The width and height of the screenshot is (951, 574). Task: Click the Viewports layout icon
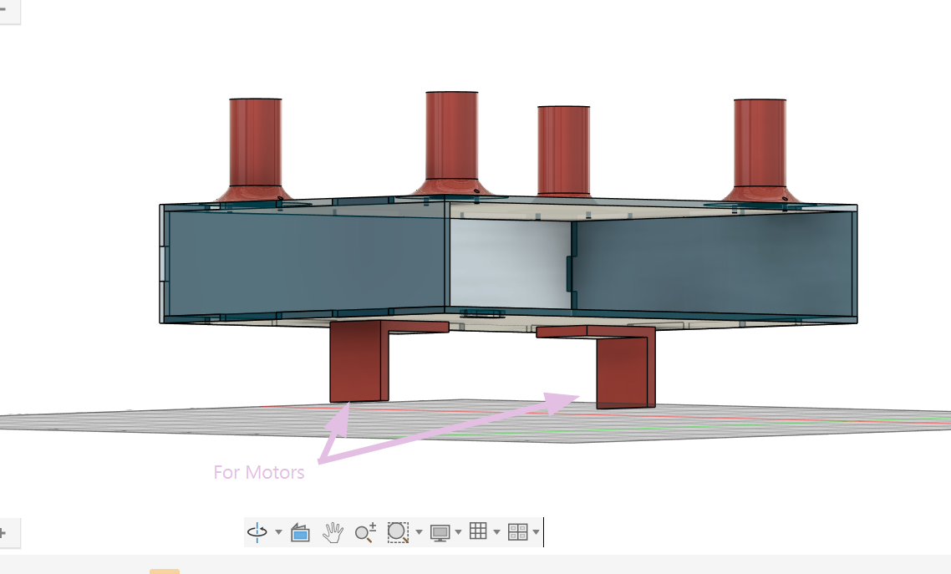(x=517, y=532)
